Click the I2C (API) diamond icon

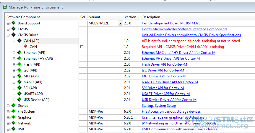click(x=19, y=70)
